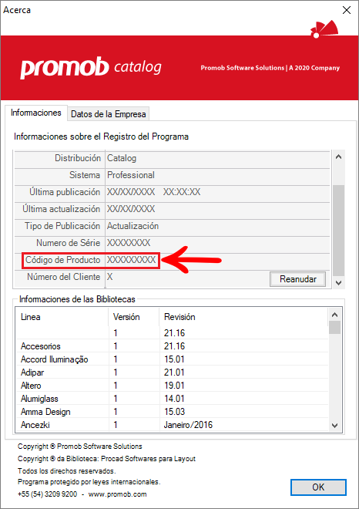Confirm the dialog with OK button
This screenshot has width=359, height=509.
coord(318,487)
